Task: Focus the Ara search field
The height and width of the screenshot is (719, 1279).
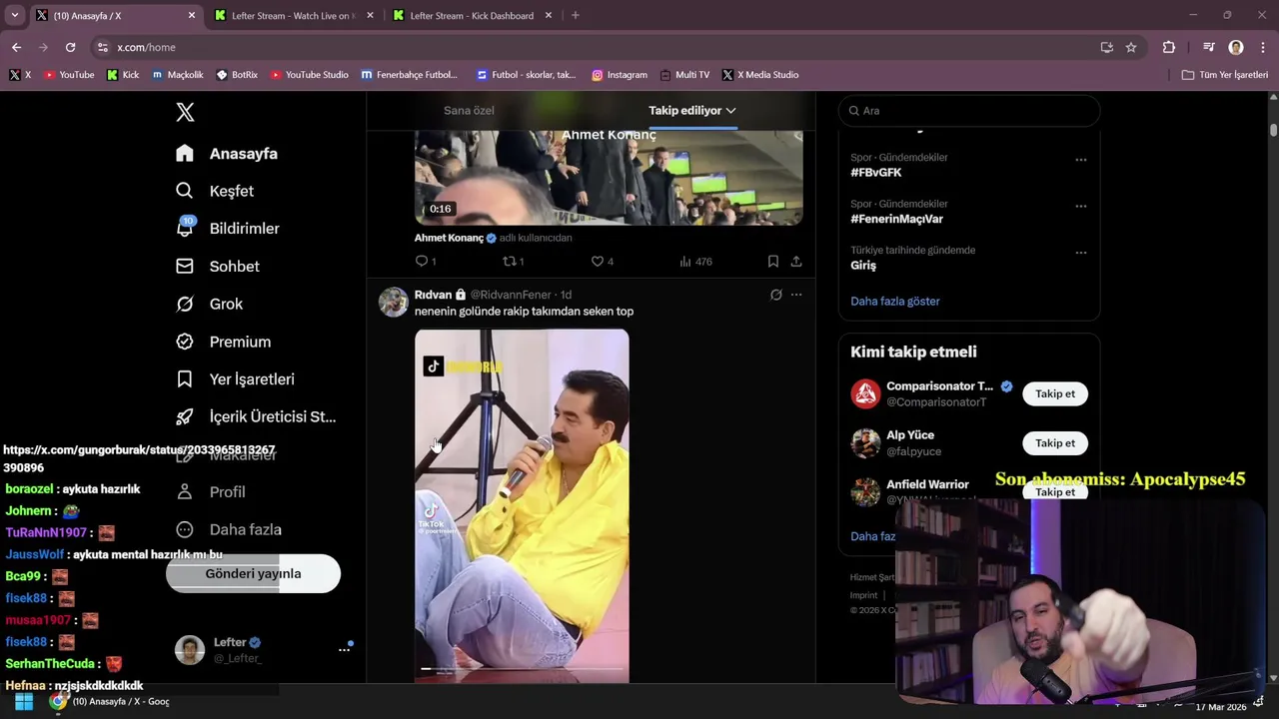Action: (x=968, y=111)
